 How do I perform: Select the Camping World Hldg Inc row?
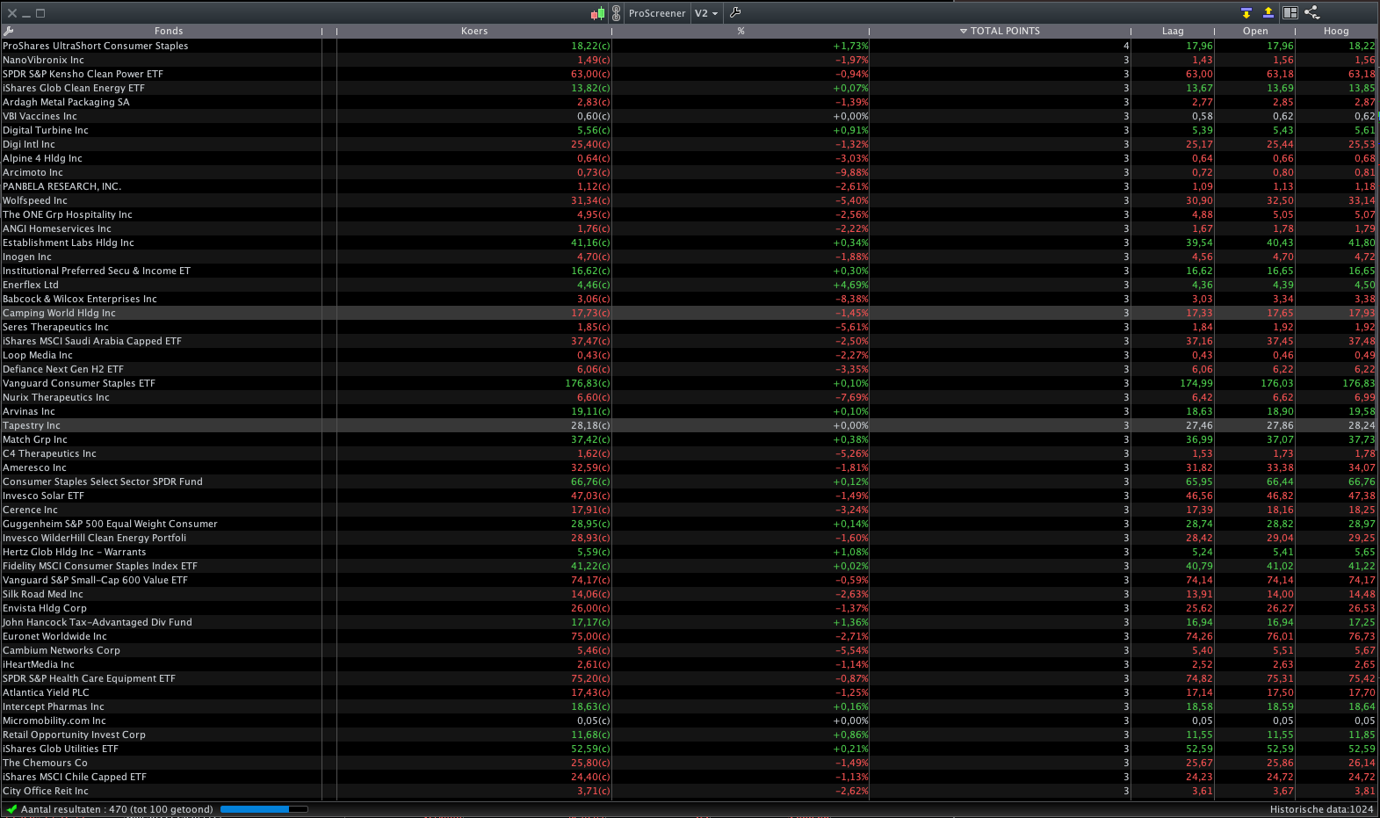(690, 313)
